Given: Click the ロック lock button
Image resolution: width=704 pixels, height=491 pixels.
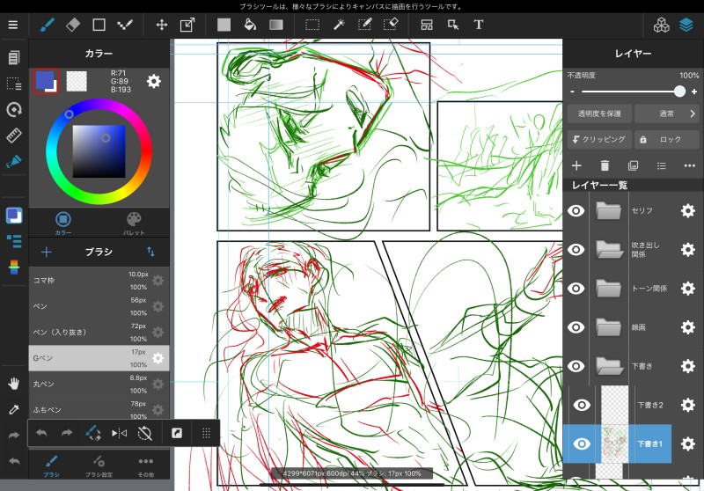Looking at the screenshot, I should tap(667, 140).
